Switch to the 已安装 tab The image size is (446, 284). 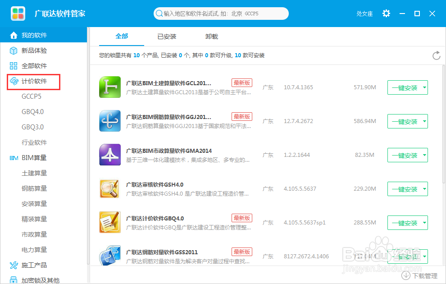coord(167,37)
